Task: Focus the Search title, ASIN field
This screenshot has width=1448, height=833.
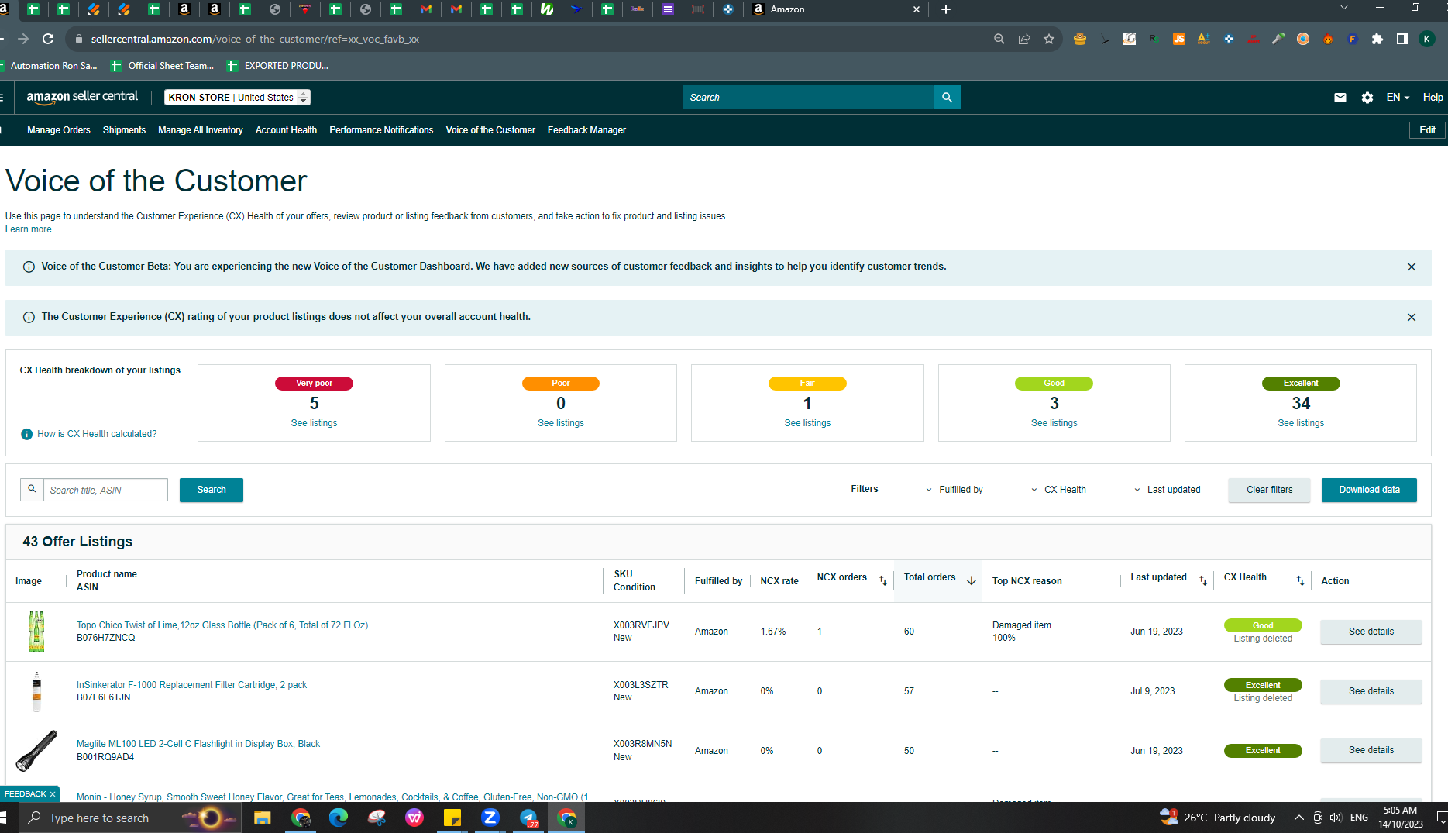Action: click(x=105, y=490)
